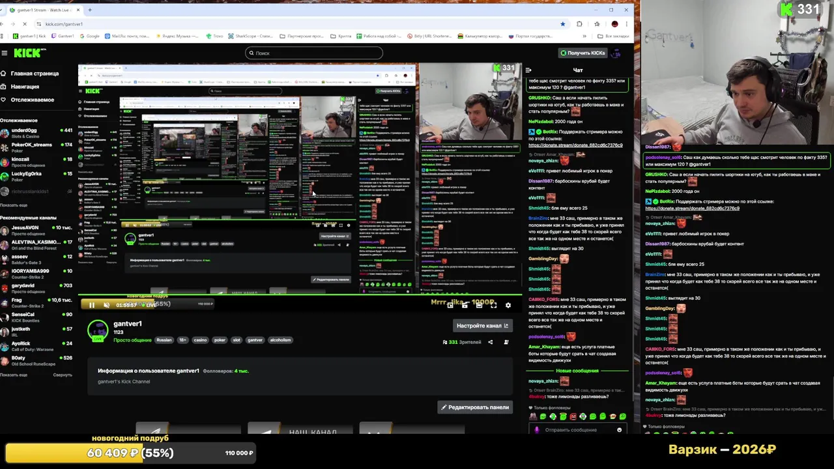834x469 pixels.
Task: Click the Russian tag
Action: point(164,340)
